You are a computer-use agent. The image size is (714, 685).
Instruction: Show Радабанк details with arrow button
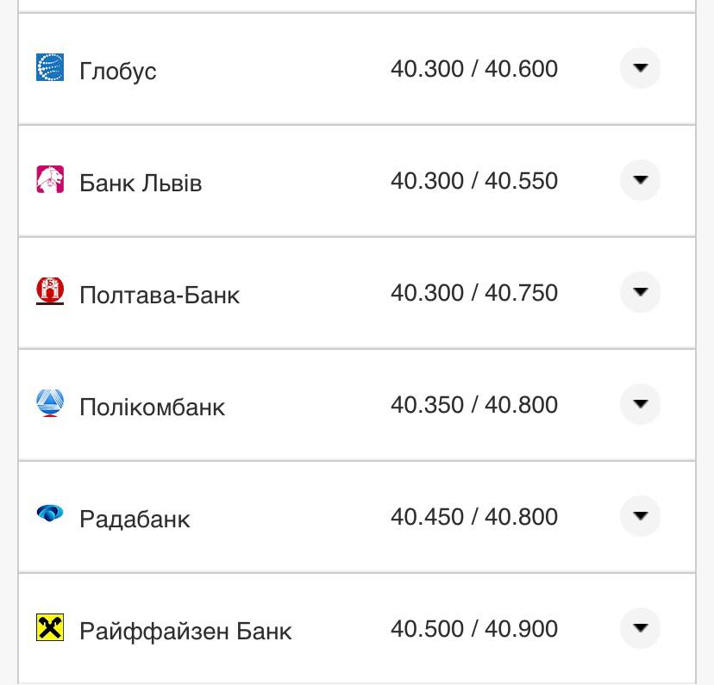640,516
